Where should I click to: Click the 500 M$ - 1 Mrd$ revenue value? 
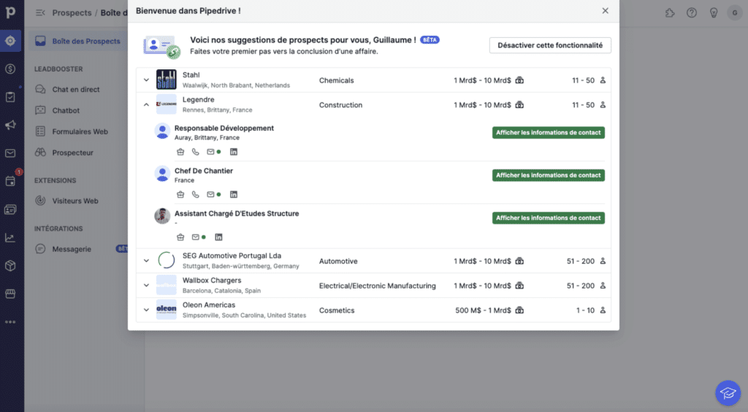pos(483,310)
